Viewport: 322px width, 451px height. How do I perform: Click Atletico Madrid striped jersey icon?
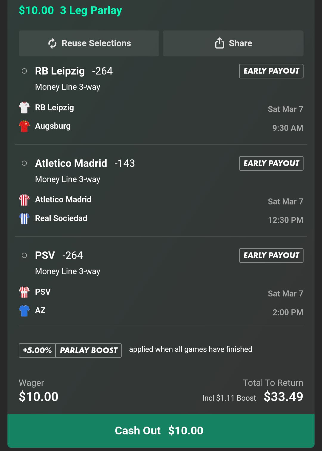[24, 200]
